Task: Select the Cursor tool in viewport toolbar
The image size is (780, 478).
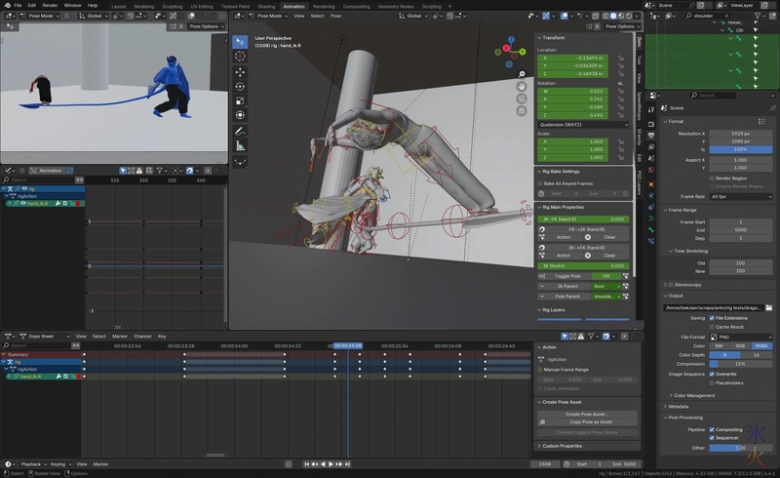Action: coord(240,57)
